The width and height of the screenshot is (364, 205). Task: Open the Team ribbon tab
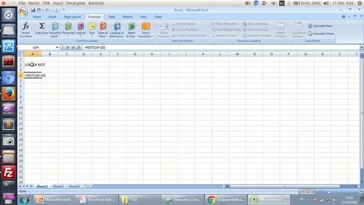158,17
